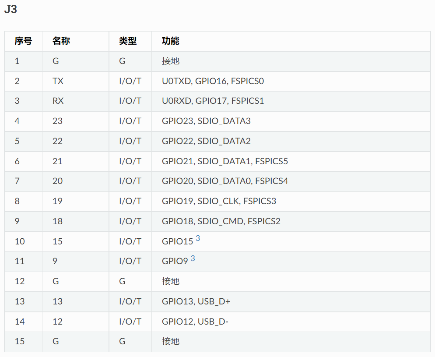Select the TX pin name cell
The image size is (435, 357).
point(75,81)
